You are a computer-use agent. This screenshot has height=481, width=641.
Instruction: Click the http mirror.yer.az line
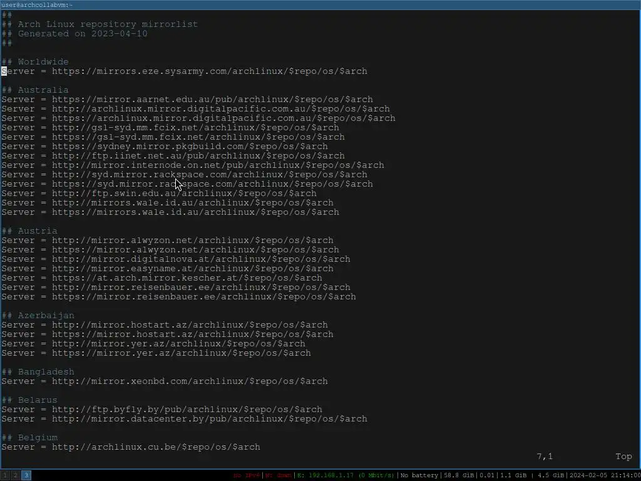coord(153,344)
